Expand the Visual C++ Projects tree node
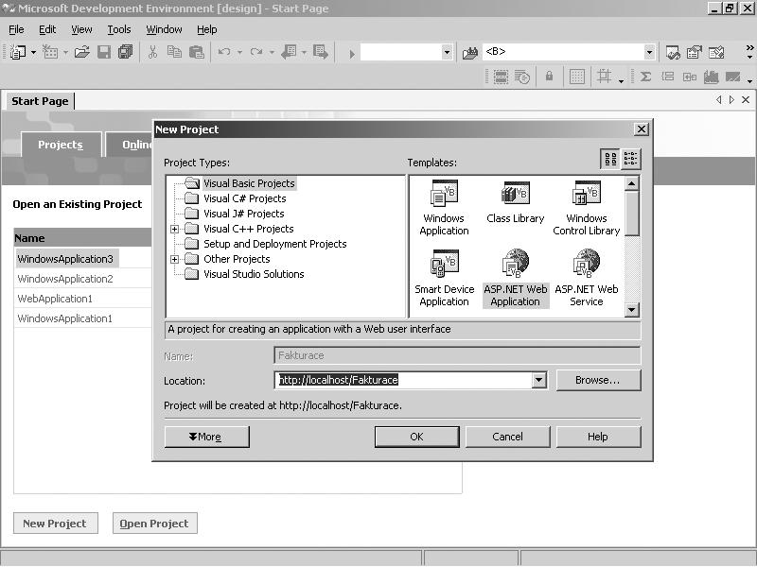The image size is (757, 567). tap(175, 229)
